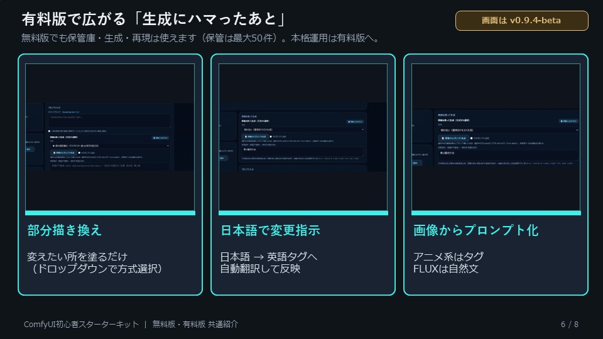Click the subtitle about 保管は最大50件

(201, 38)
